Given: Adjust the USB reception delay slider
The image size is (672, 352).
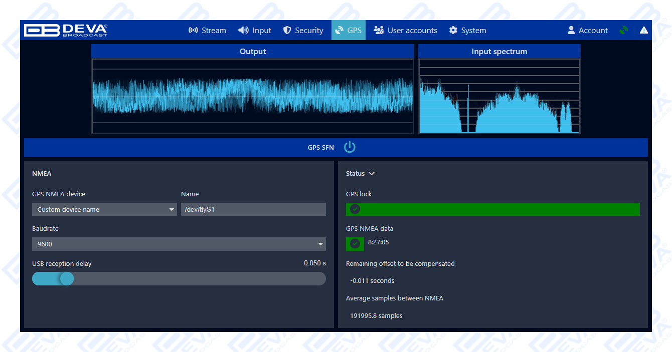Looking at the screenshot, I should pyautogui.click(x=67, y=278).
